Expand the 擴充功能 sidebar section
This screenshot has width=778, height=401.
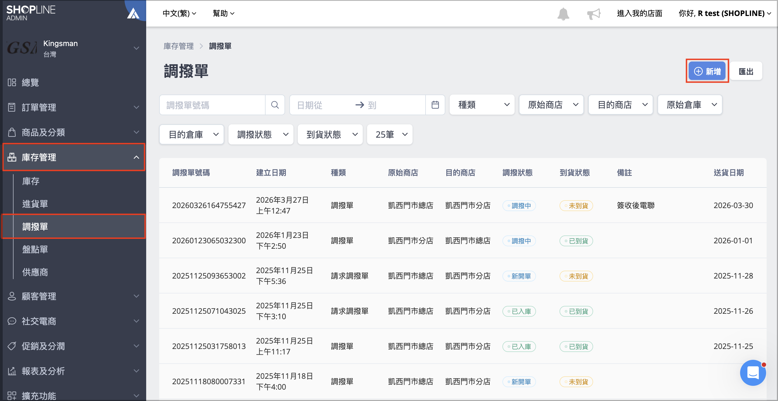point(136,396)
